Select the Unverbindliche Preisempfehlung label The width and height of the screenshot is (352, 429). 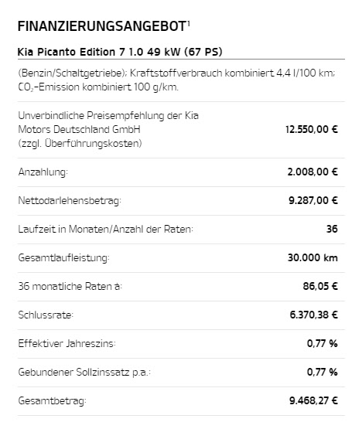[x=108, y=129]
